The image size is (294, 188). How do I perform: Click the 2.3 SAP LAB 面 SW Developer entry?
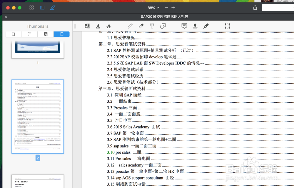click(x=156, y=63)
